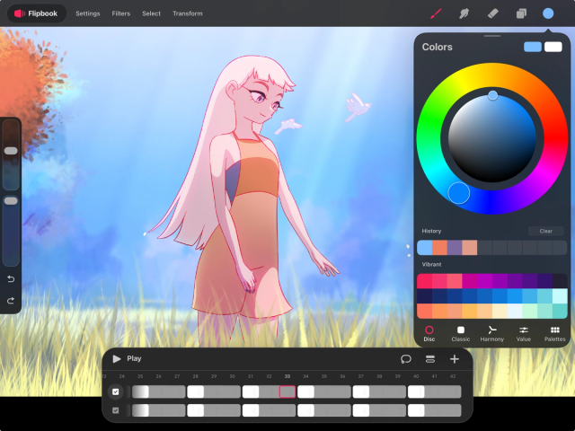Select the primary blue color swatch in Colors header

click(533, 47)
